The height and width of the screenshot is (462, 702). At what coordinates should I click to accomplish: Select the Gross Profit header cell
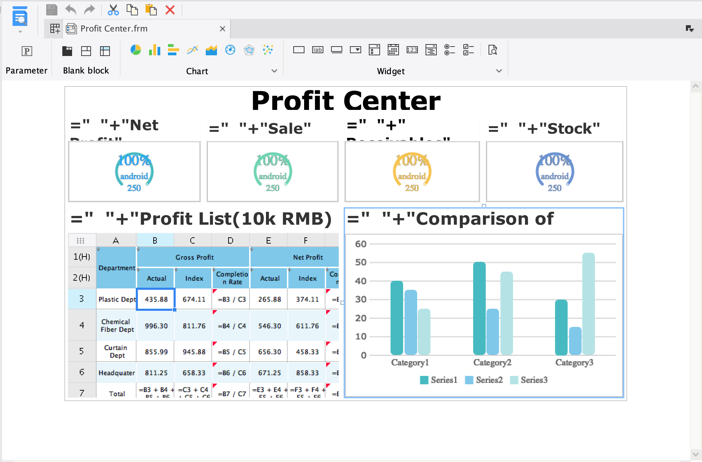click(x=193, y=257)
